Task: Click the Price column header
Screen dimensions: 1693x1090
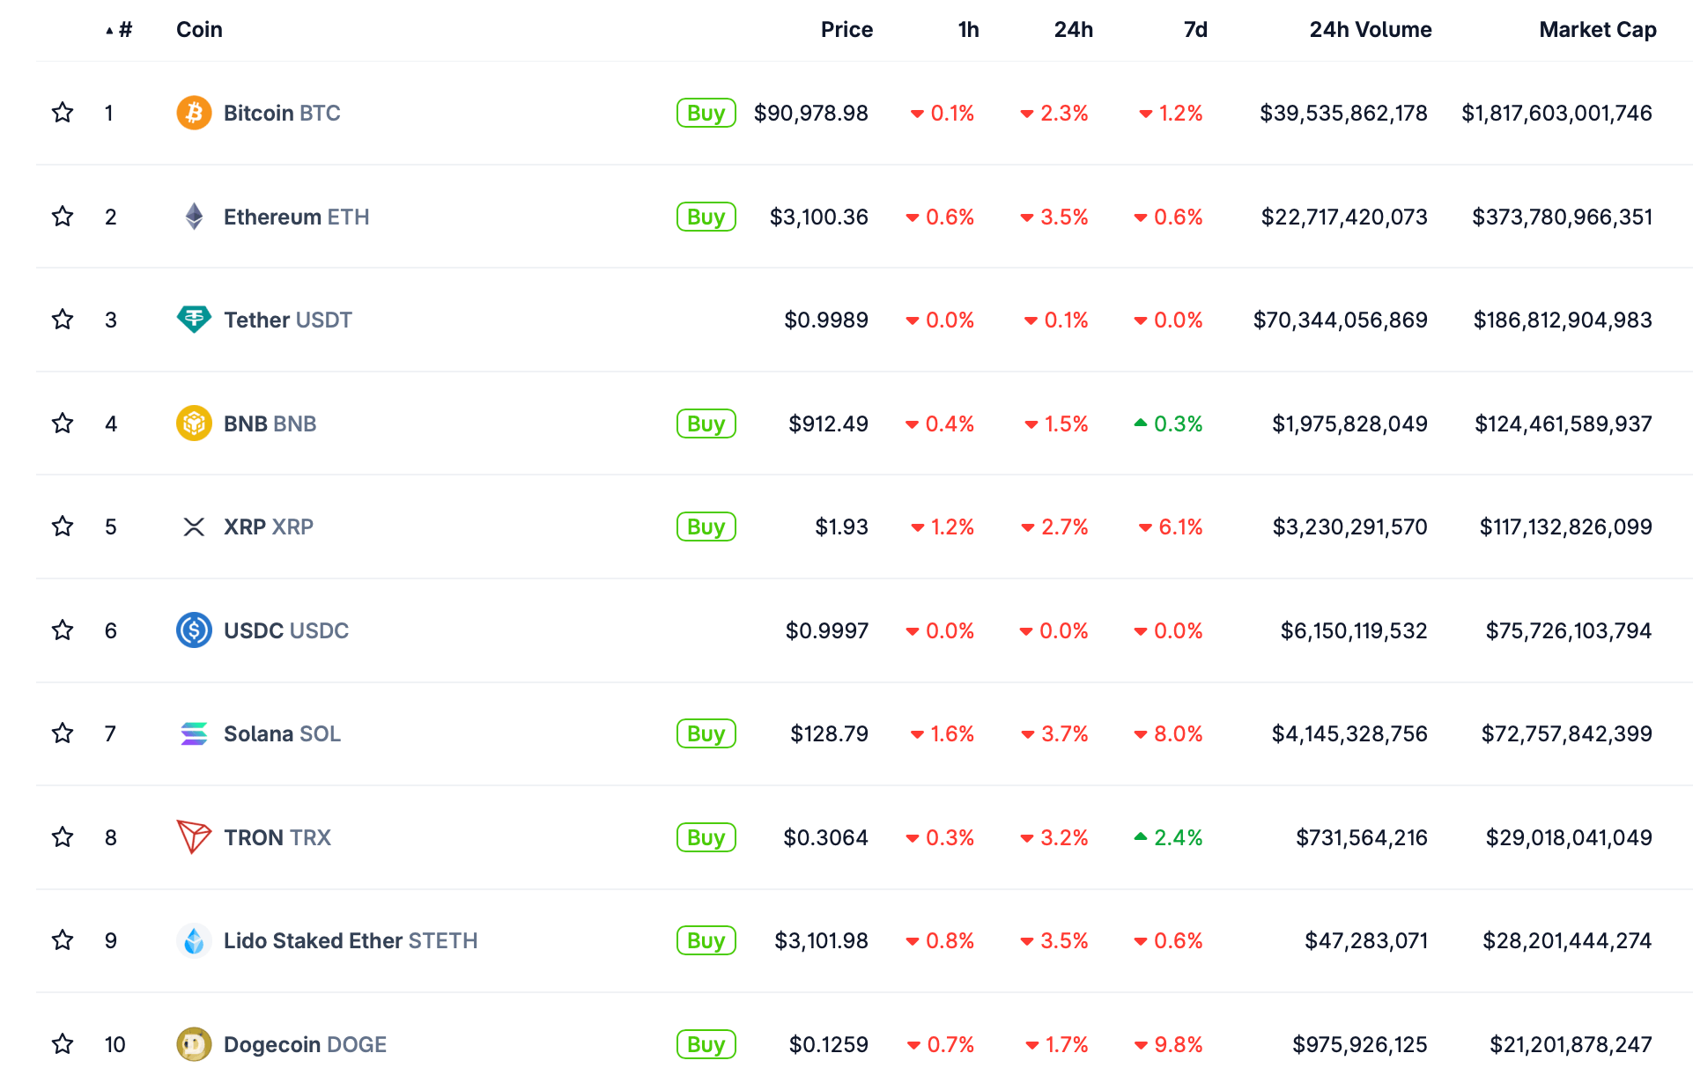Action: tap(846, 30)
